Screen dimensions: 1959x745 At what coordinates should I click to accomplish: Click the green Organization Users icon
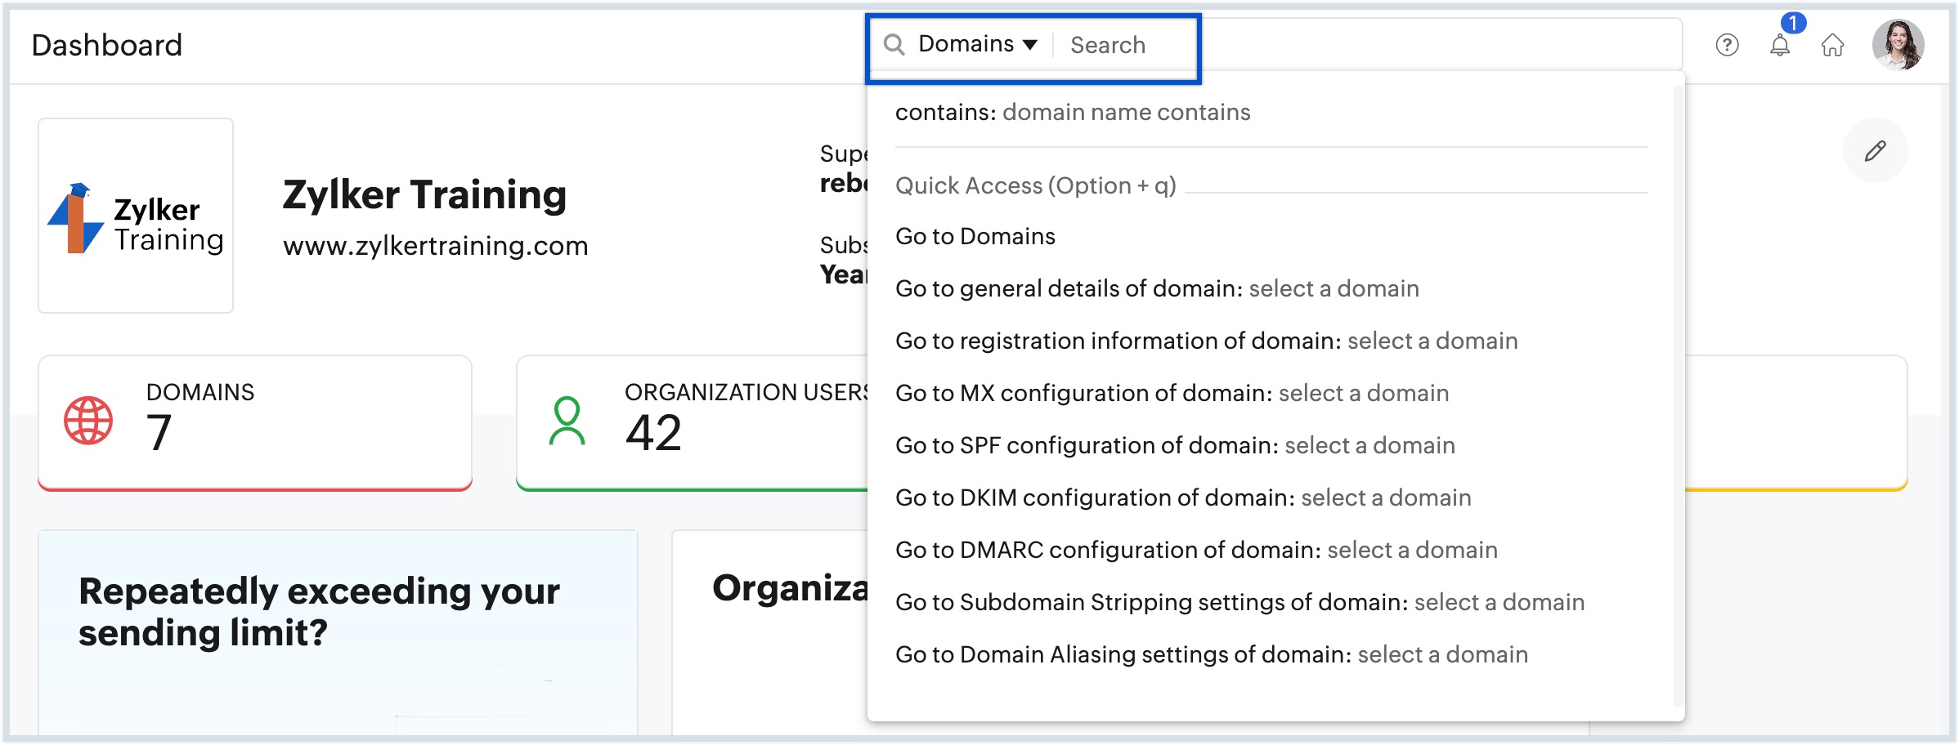click(567, 421)
